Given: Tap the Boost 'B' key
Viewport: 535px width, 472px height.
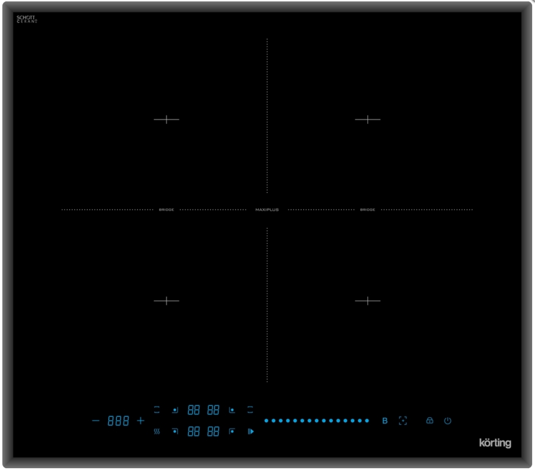Looking at the screenshot, I should [x=385, y=421].
